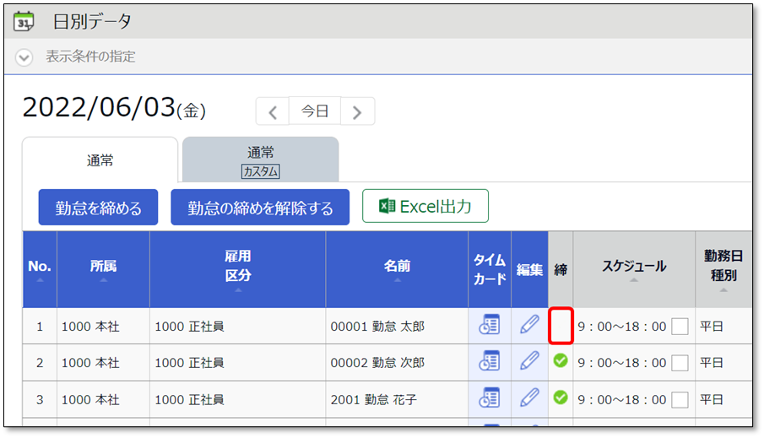Viewport: 764px width, 438px height.
Task: Export data with Excel出力 button
Action: point(425,206)
